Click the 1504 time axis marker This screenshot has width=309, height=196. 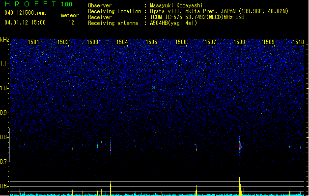[x=122, y=42]
